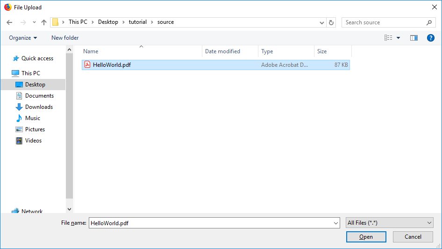Open the Organize menu
The width and height of the screenshot is (442, 249).
click(x=22, y=38)
